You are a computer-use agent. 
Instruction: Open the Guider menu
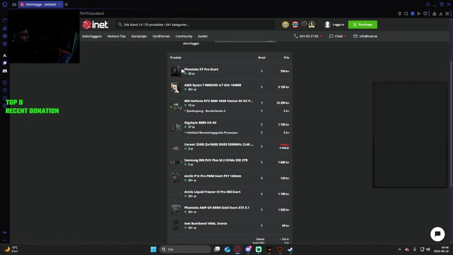tap(203, 36)
